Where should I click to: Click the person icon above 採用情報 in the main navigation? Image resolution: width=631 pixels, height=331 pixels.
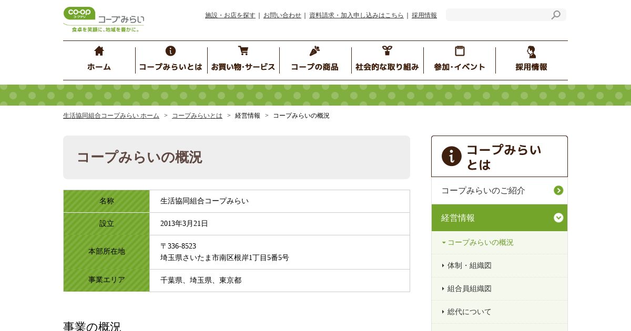[531, 51]
